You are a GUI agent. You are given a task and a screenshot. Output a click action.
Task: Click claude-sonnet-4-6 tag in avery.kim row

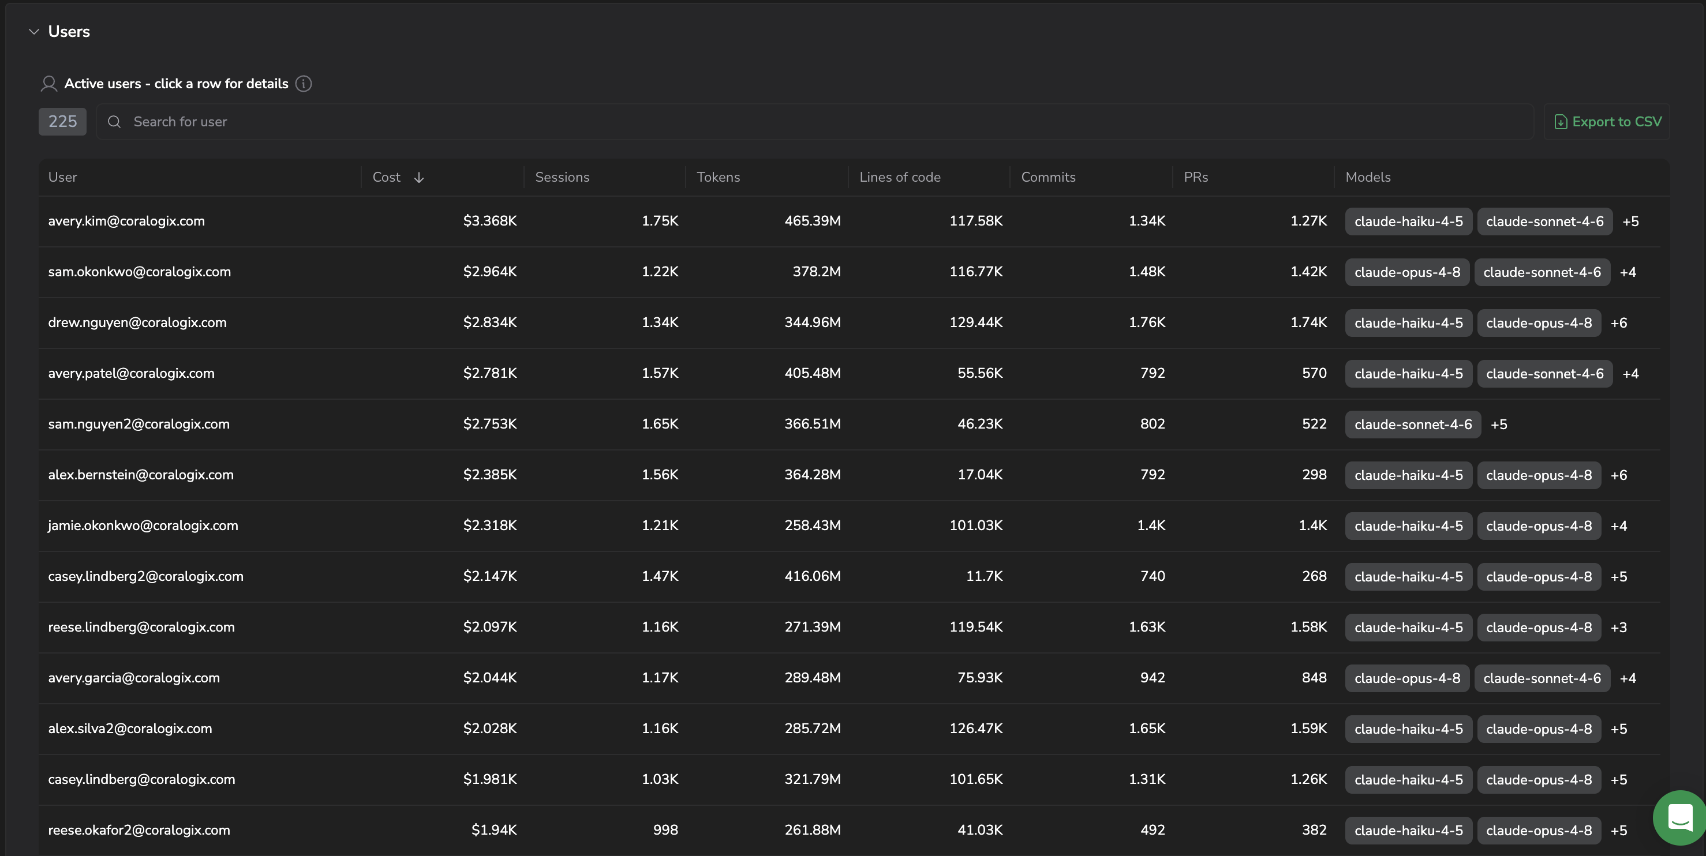pos(1545,221)
